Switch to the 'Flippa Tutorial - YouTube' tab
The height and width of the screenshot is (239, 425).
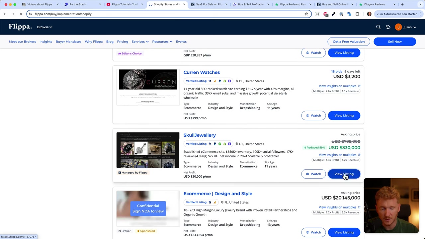(x=125, y=4)
